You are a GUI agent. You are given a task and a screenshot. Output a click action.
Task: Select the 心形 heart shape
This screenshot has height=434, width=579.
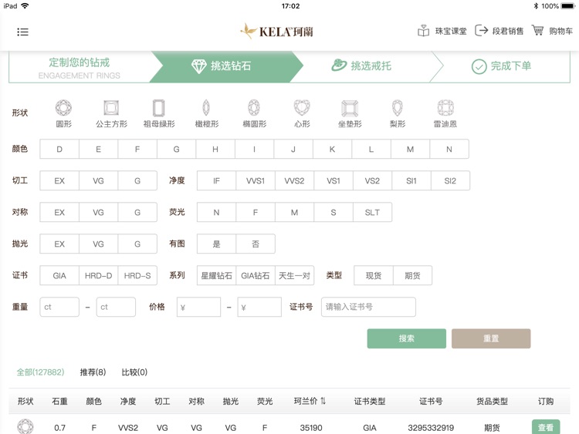302,113
